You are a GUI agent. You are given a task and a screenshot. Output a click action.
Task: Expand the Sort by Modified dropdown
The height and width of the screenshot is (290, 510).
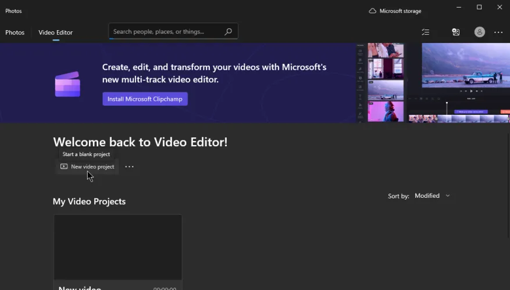pyautogui.click(x=432, y=196)
